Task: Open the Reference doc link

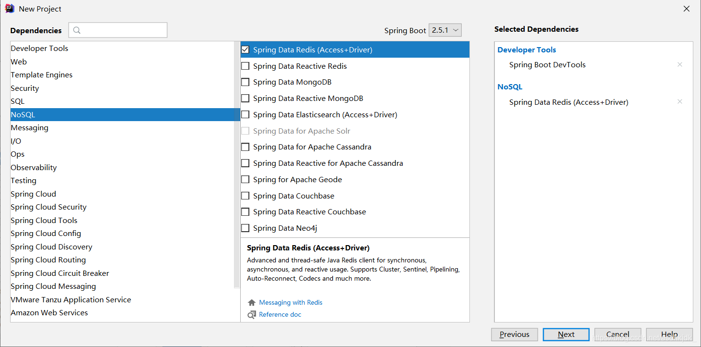Action: 280,315
